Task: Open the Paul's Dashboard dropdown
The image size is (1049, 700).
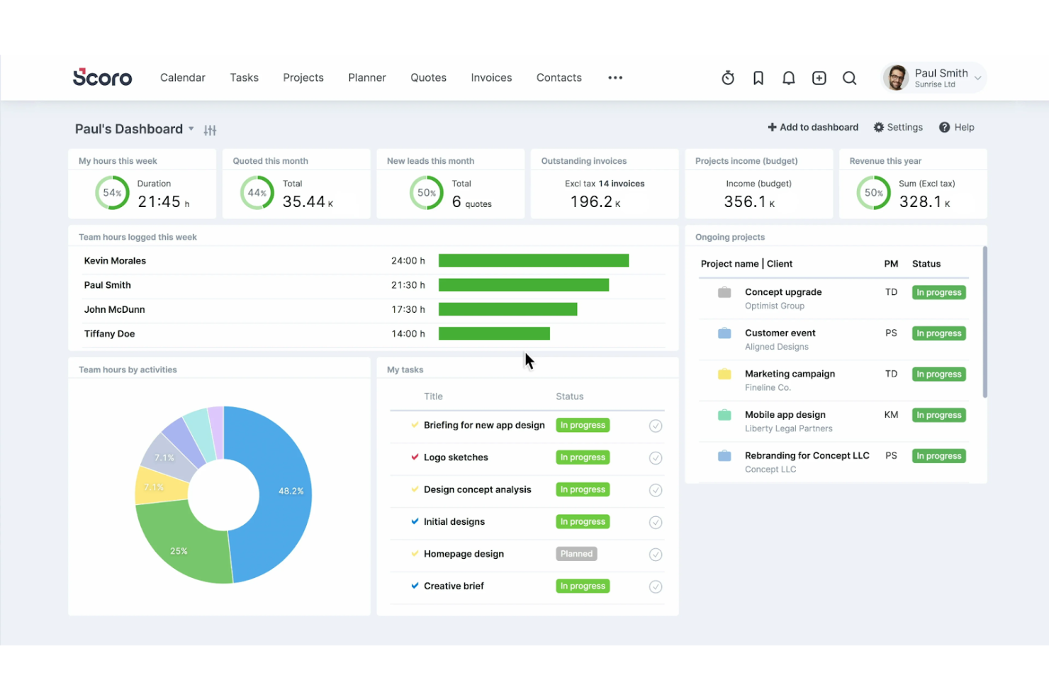Action: tap(191, 129)
